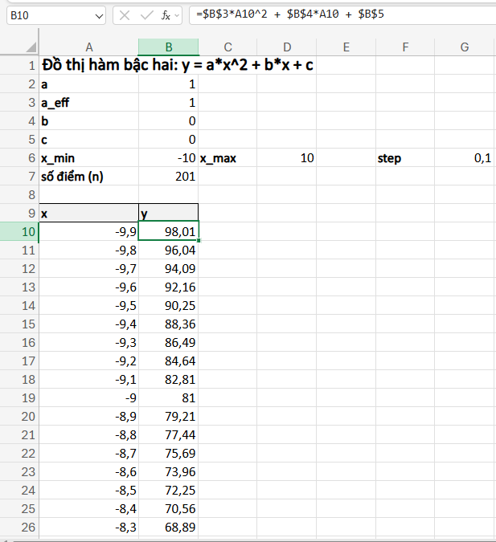Select y value 96,04 cell

169,250
